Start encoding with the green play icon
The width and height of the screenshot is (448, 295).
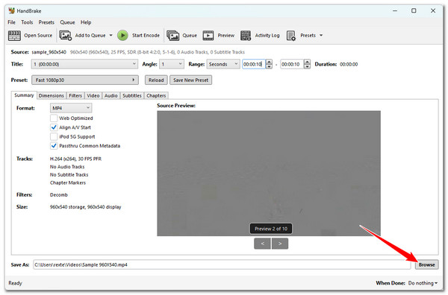(x=123, y=36)
